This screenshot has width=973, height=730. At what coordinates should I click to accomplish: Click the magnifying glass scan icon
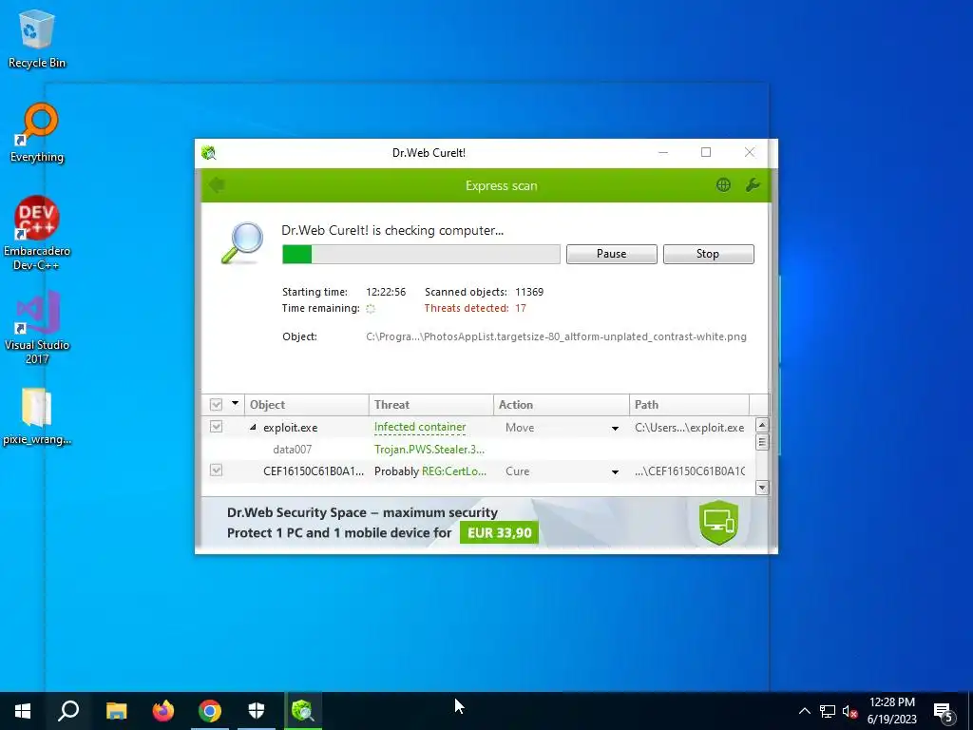pos(242,243)
